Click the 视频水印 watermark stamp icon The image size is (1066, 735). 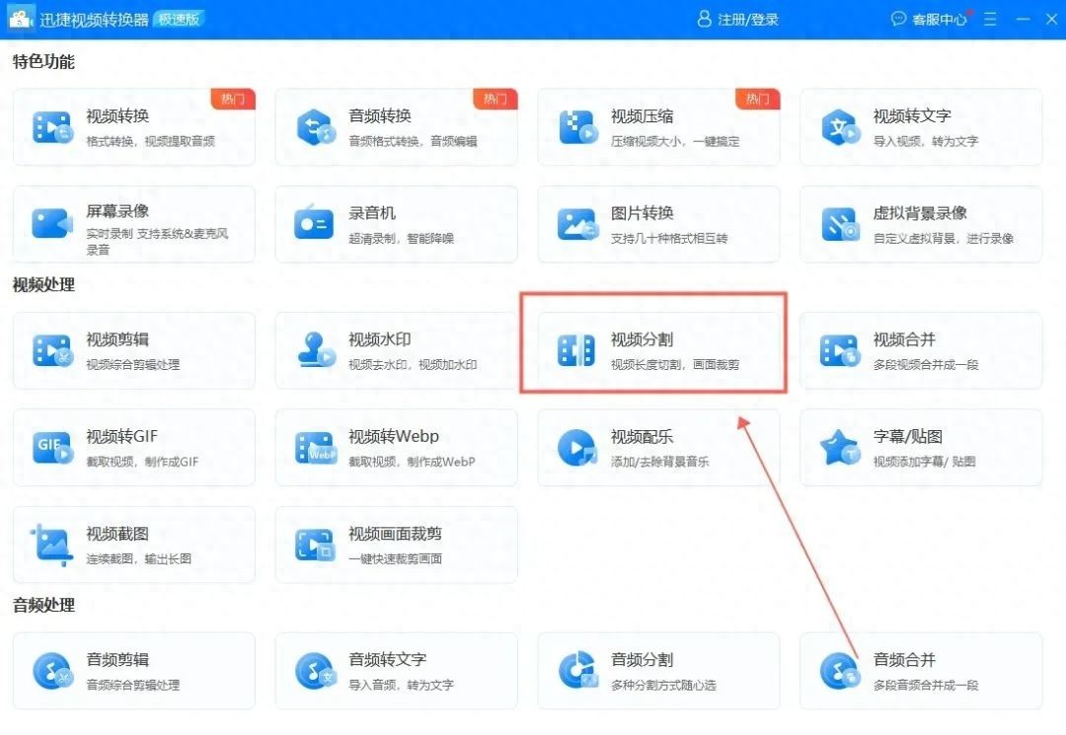pos(314,350)
